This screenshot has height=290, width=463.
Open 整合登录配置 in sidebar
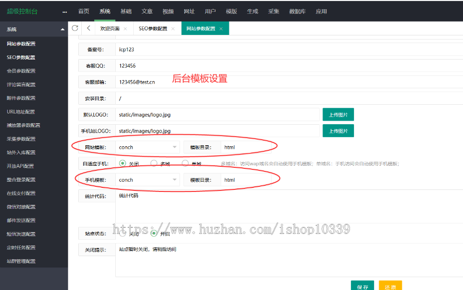[x=21, y=180]
